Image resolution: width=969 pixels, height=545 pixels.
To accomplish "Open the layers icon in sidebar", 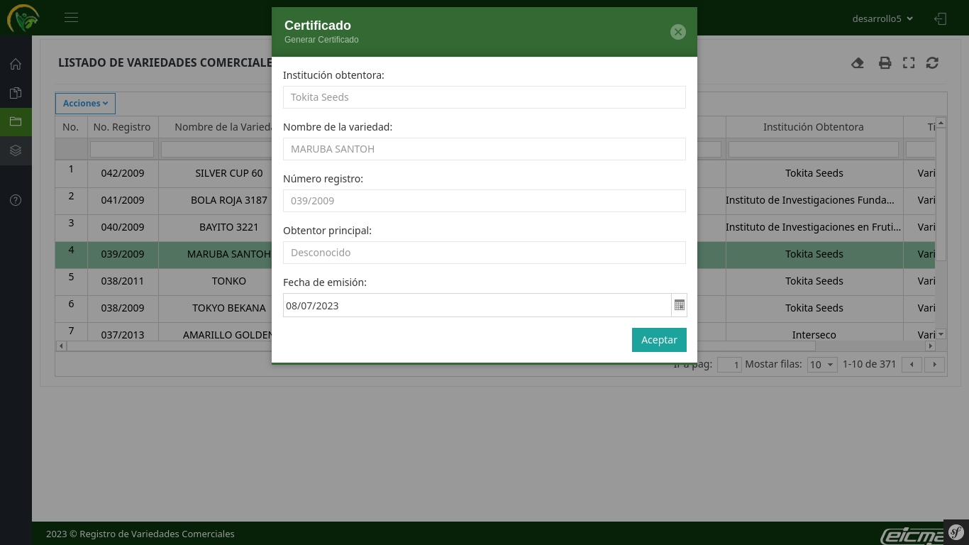I will pyautogui.click(x=16, y=150).
